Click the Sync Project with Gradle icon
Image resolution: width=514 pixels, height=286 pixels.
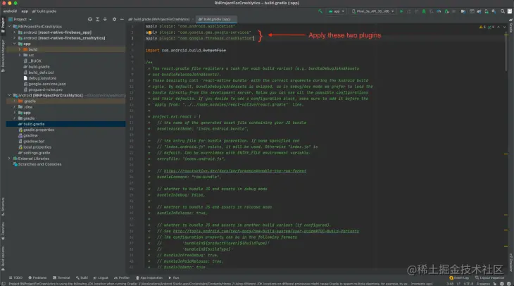(x=479, y=11)
